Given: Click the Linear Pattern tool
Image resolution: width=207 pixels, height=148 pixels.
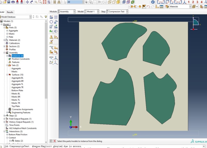Looking at the screenshot, I should (x=56, y=17).
